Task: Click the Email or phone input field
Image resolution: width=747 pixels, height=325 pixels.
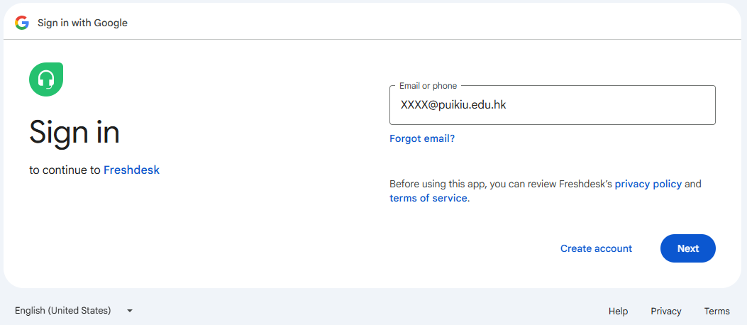Action: pyautogui.click(x=552, y=105)
